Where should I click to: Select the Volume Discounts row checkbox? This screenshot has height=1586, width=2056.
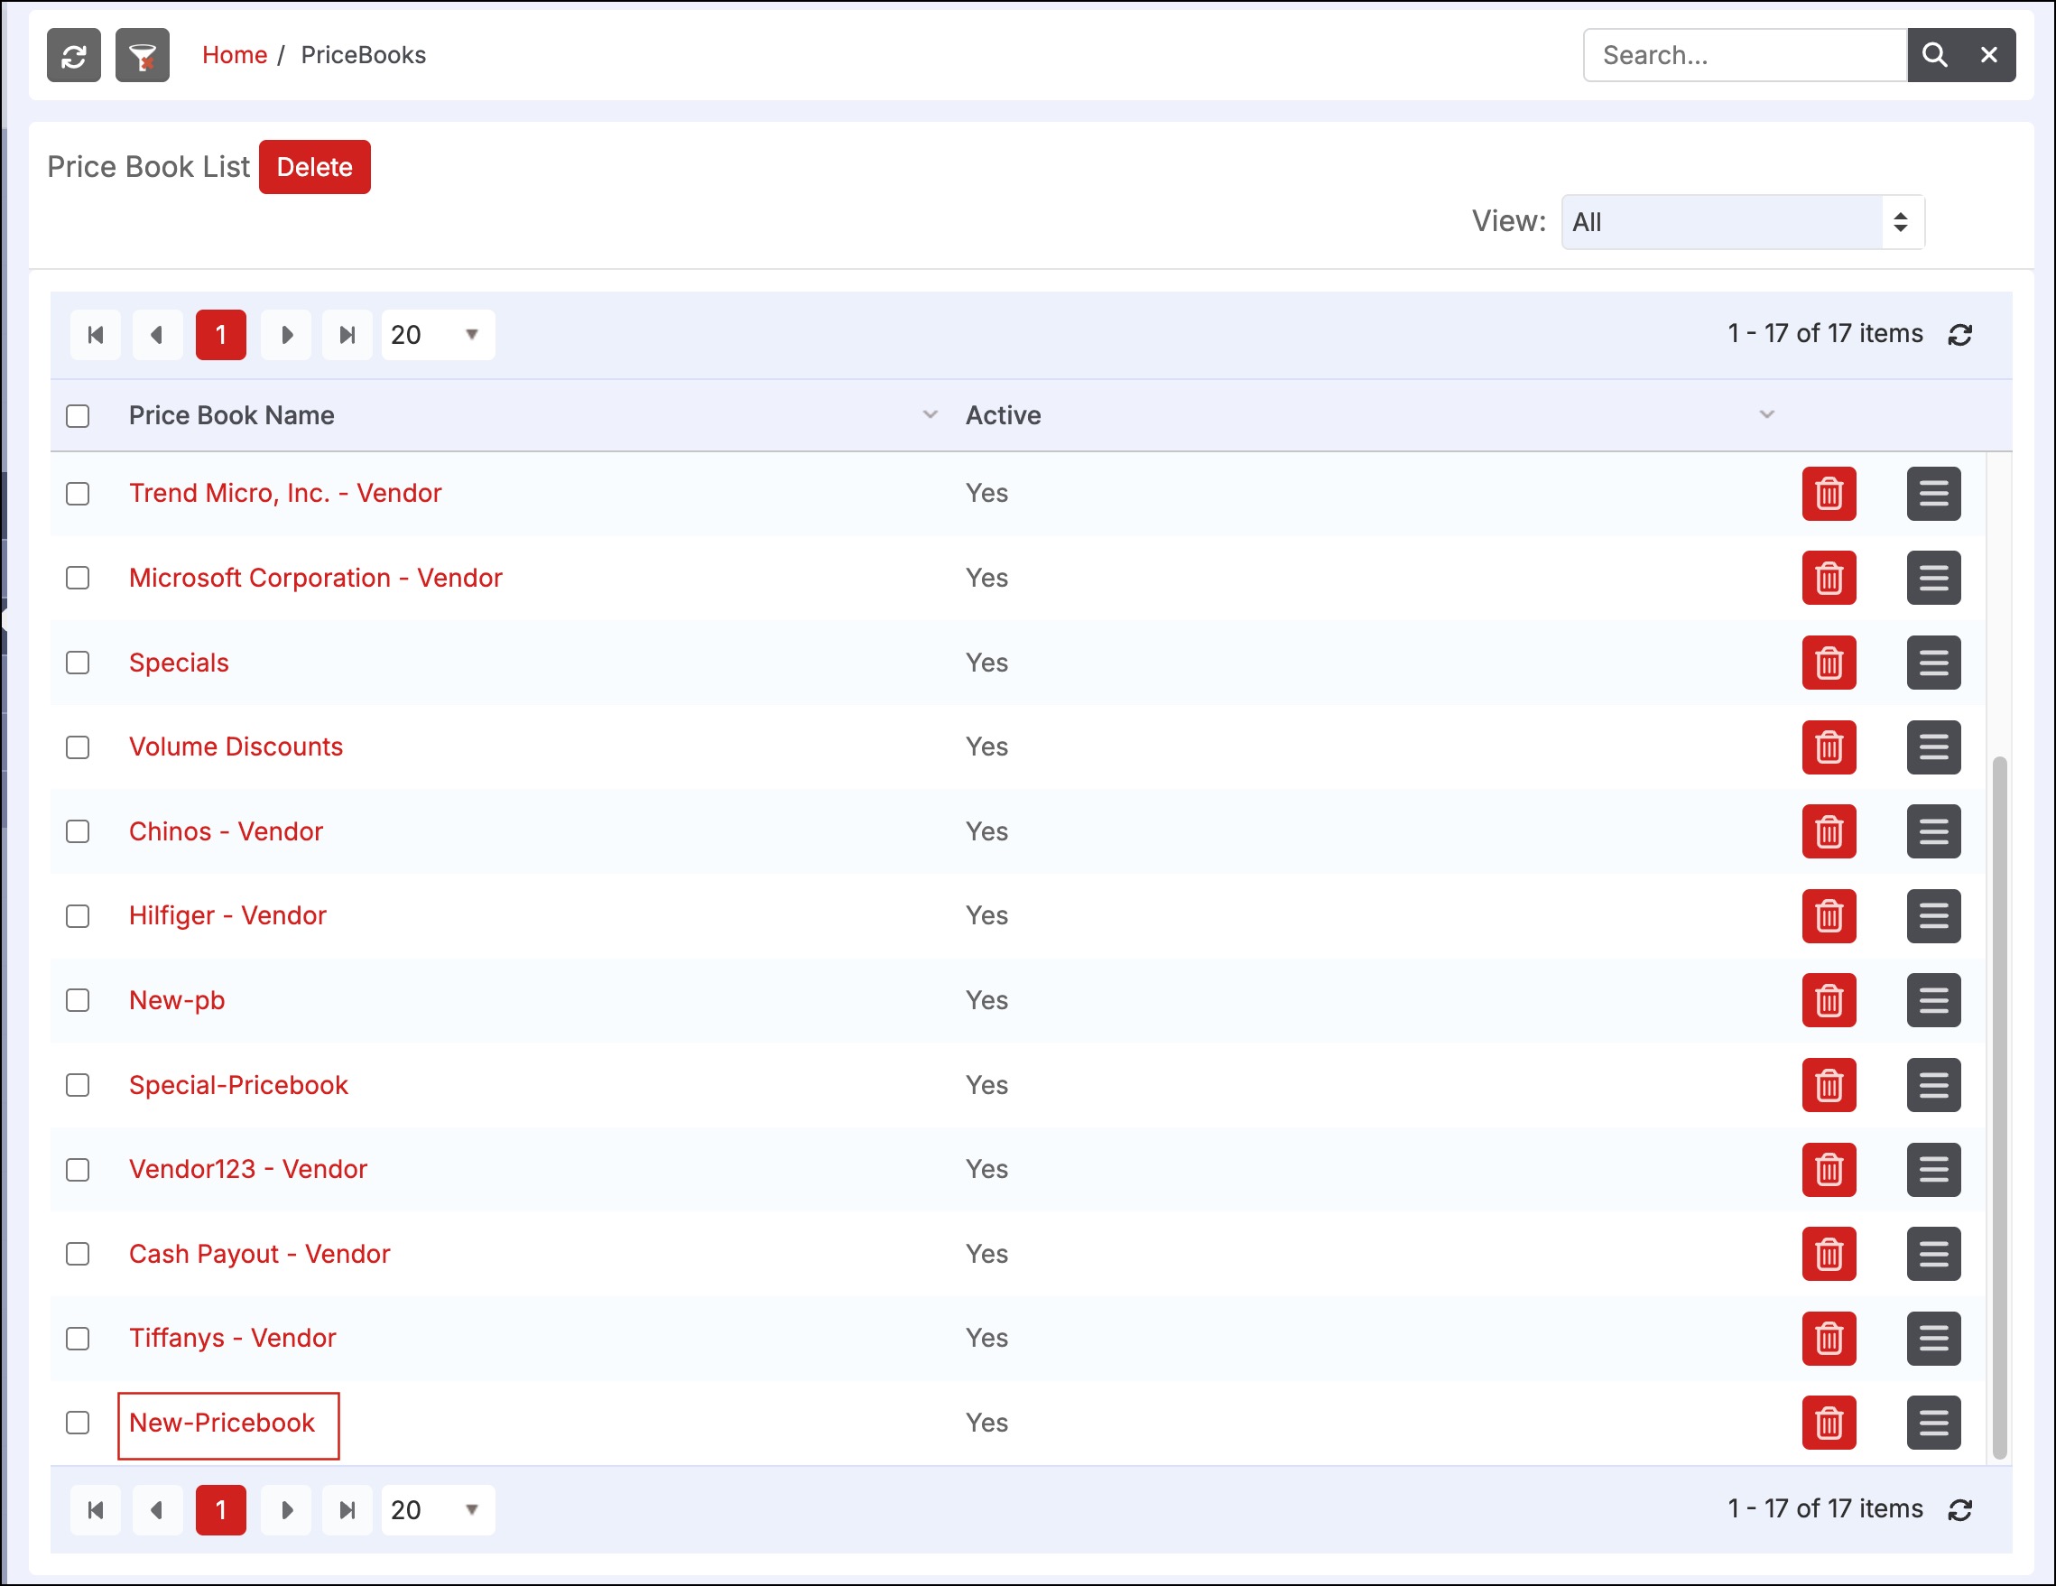click(x=79, y=747)
